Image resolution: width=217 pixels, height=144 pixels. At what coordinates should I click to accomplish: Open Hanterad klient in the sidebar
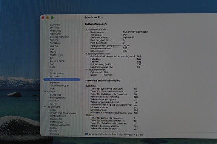[x=58, y=116]
